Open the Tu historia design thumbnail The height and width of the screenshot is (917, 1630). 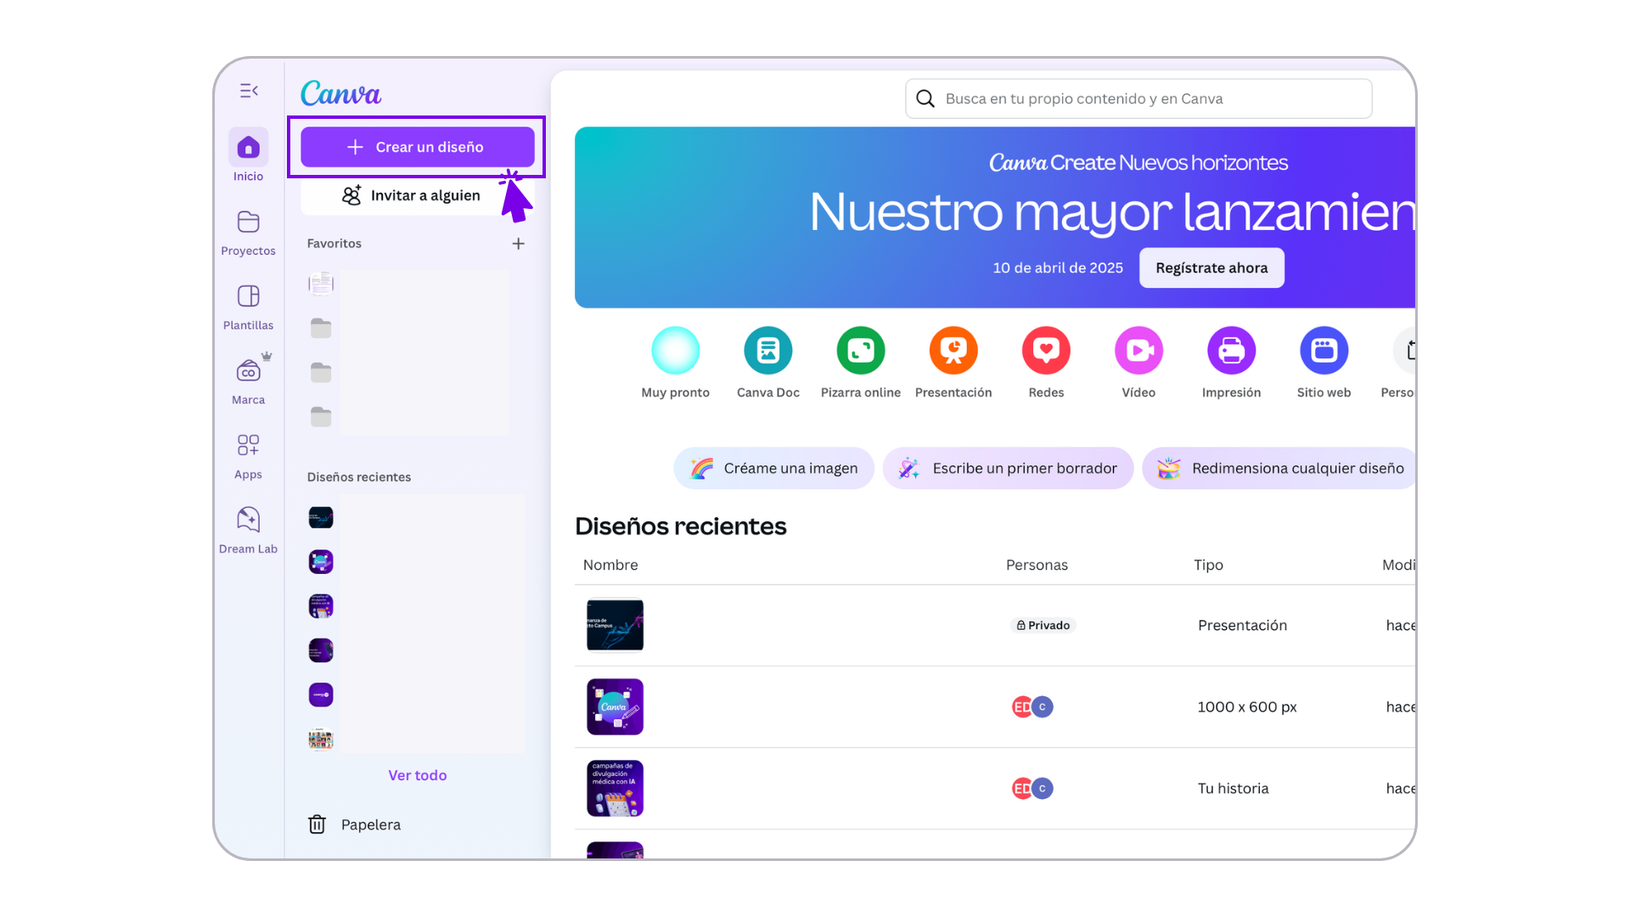pos(615,789)
